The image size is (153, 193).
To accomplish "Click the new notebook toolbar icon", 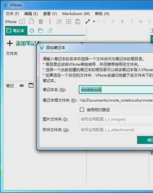I will pos(22,21).
